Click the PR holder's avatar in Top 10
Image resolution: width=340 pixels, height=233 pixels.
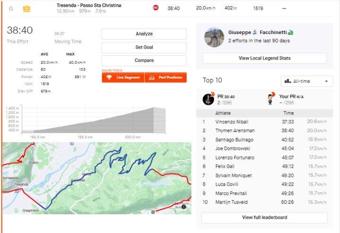click(x=208, y=99)
